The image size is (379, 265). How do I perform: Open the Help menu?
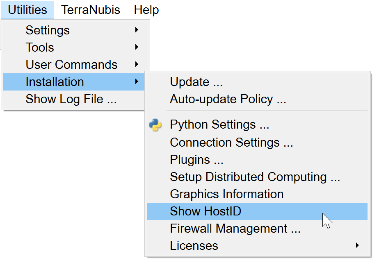coord(146,10)
